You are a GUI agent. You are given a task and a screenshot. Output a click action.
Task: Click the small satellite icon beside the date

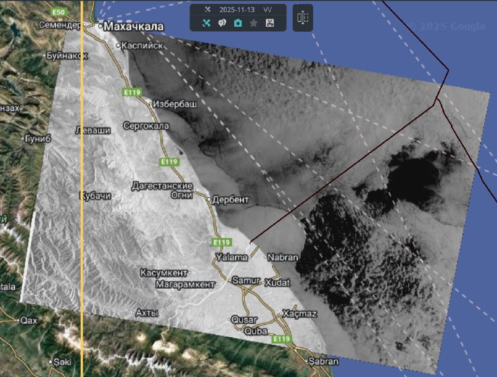coord(207,10)
